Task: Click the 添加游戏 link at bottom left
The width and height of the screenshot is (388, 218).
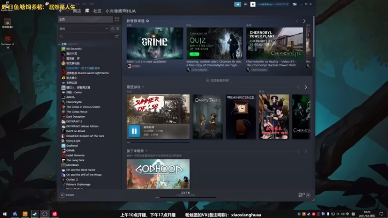Action: [x=70, y=195]
